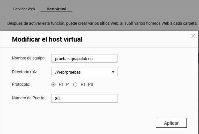
Task: Select the HTTP protocol radio button
Action: (x=53, y=84)
